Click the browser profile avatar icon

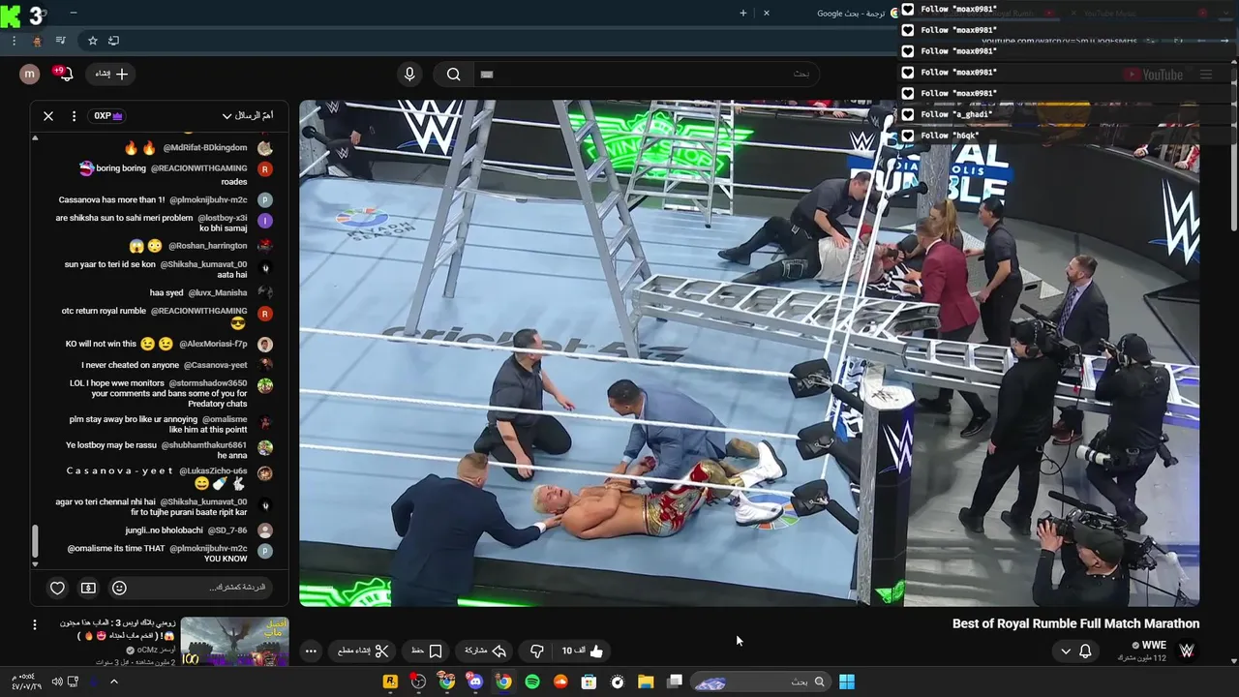[x=37, y=41]
